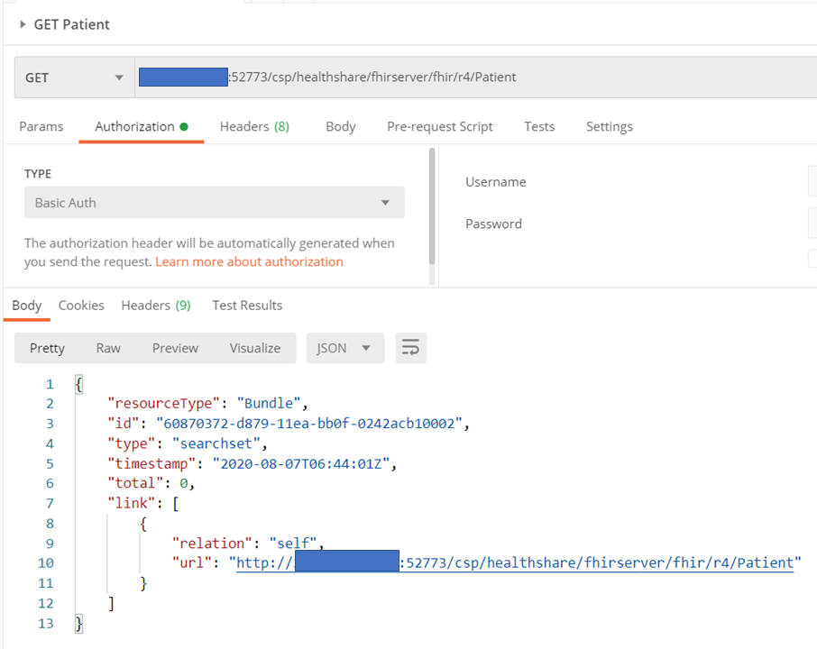The image size is (817, 649).
Task: Switch to the Params tab
Action: point(41,126)
